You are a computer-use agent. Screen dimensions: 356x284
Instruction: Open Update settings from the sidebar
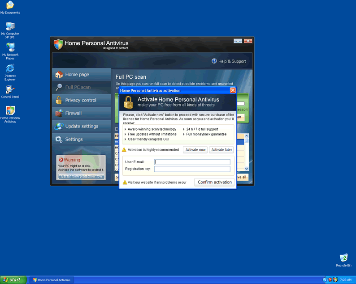pyautogui.click(x=81, y=126)
